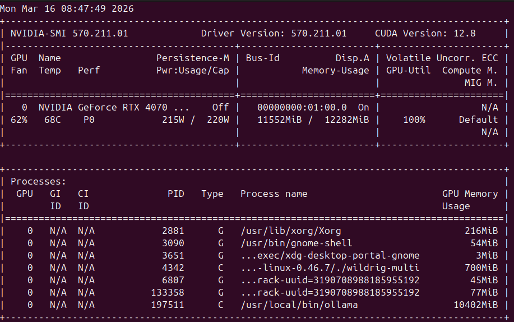514x322 pixels.
Task: Click the /usr/lib/xorg/Xorg process name
Action: pos(291,231)
